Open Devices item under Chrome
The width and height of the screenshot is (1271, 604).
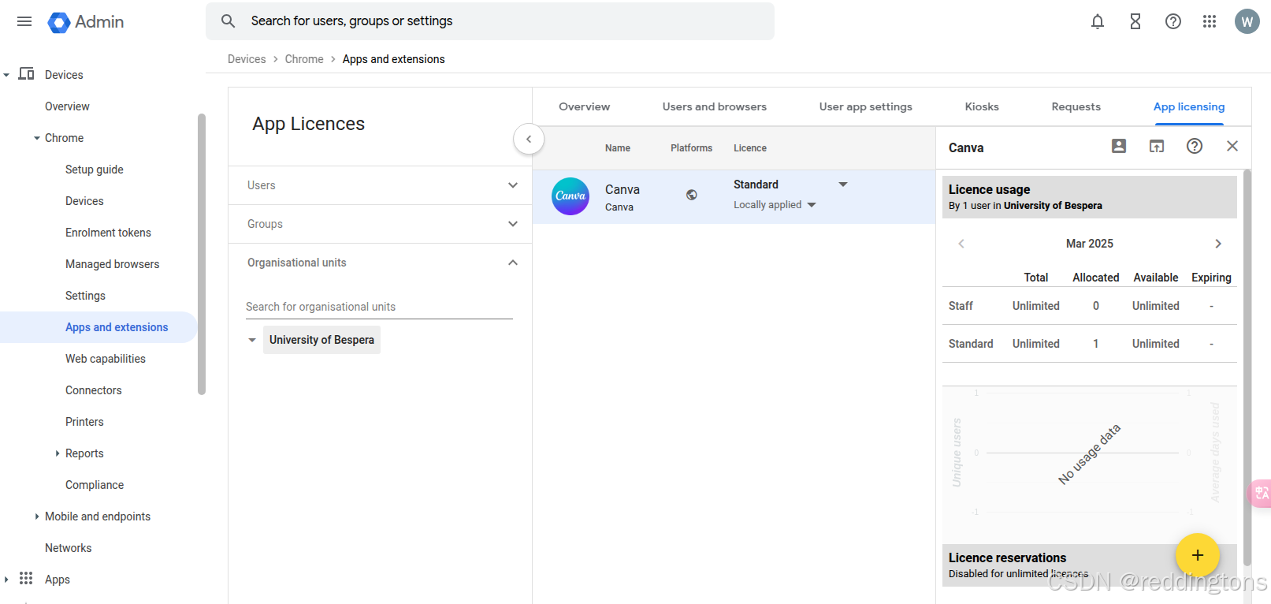point(84,201)
